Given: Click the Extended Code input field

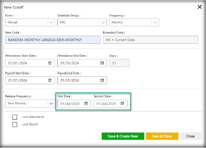Looking at the screenshot, I should (150, 40).
